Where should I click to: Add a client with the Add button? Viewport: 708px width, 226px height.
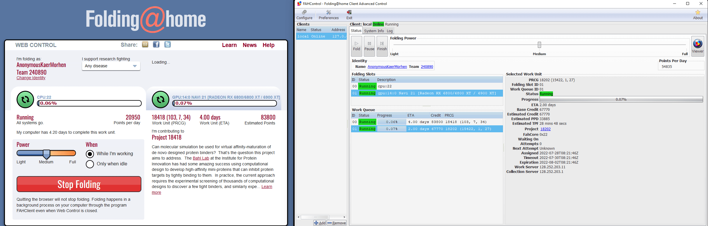coord(320,223)
